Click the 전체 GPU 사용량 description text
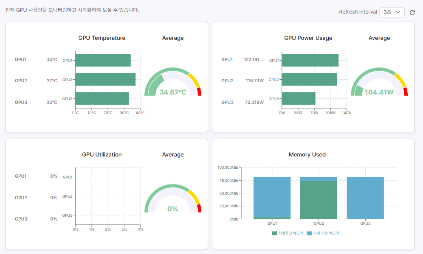Image resolution: width=423 pixels, height=254 pixels. tap(72, 10)
